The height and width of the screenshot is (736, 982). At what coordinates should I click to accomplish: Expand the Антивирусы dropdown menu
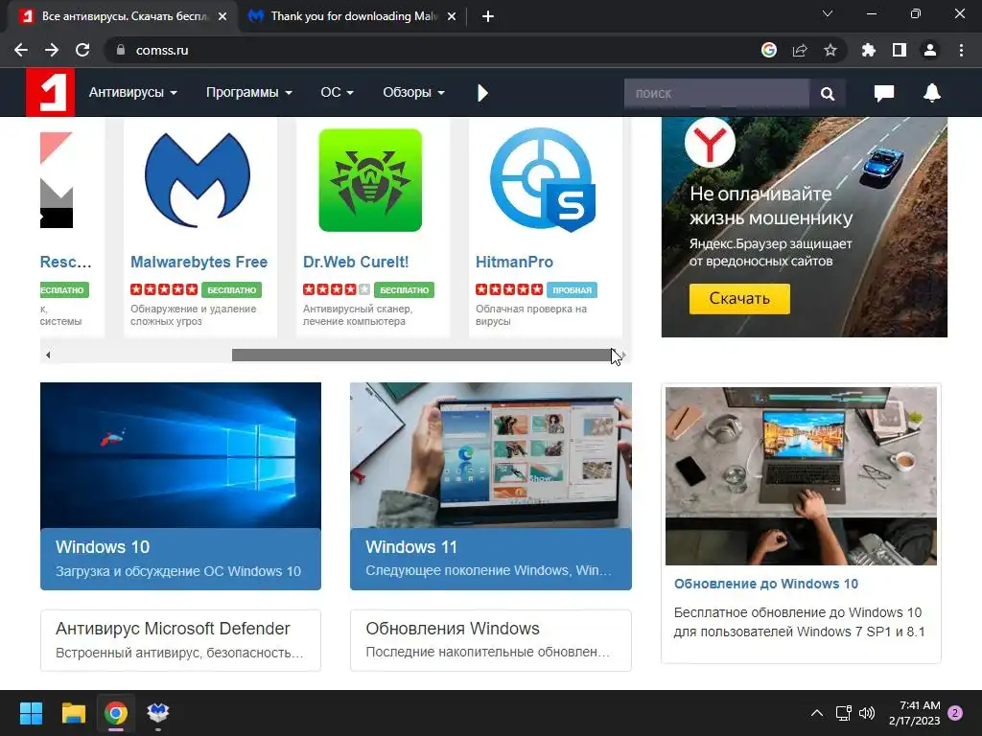(x=132, y=93)
